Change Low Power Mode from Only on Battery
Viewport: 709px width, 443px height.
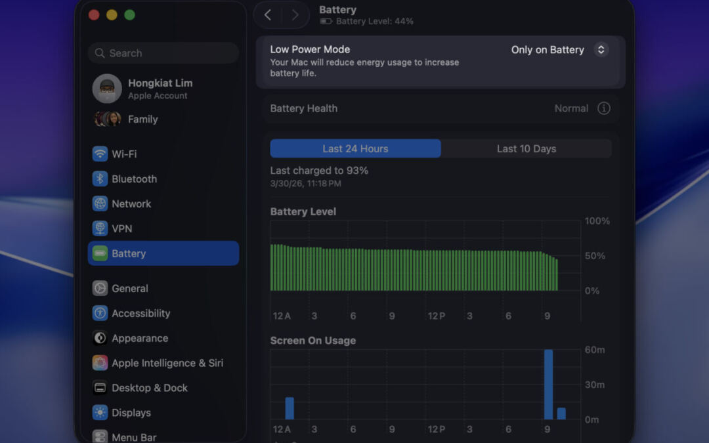point(558,49)
